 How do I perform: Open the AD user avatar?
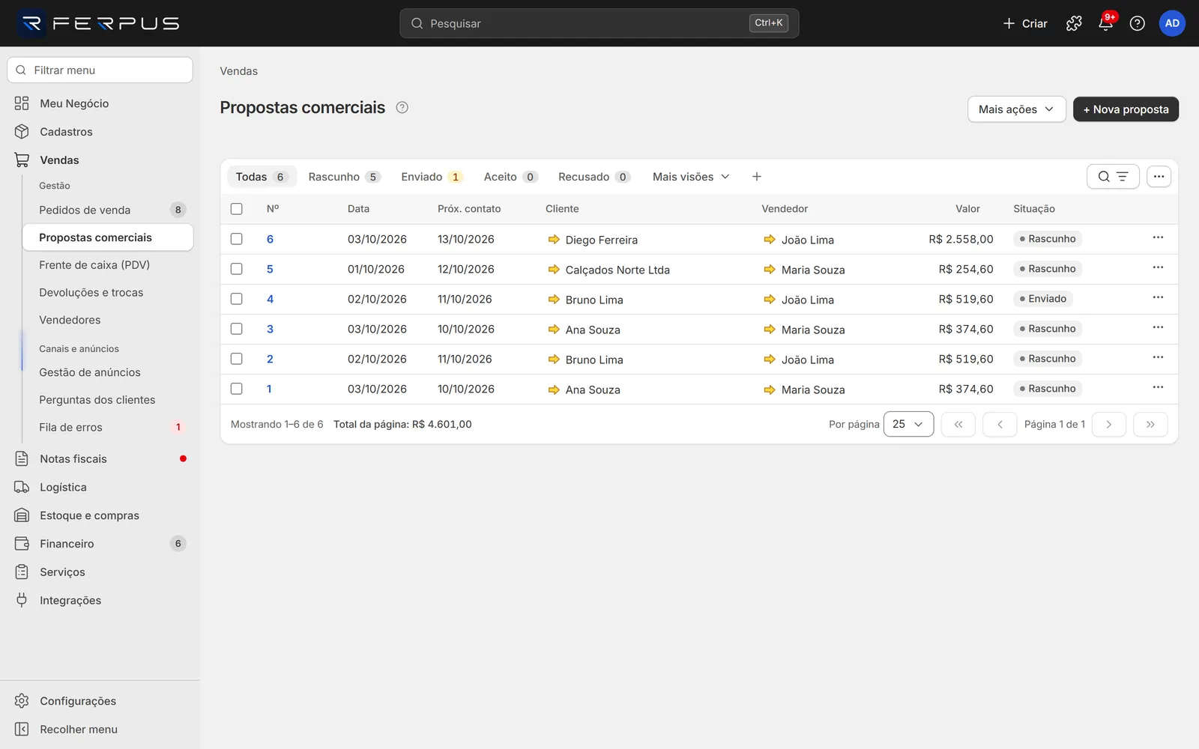pos(1172,23)
